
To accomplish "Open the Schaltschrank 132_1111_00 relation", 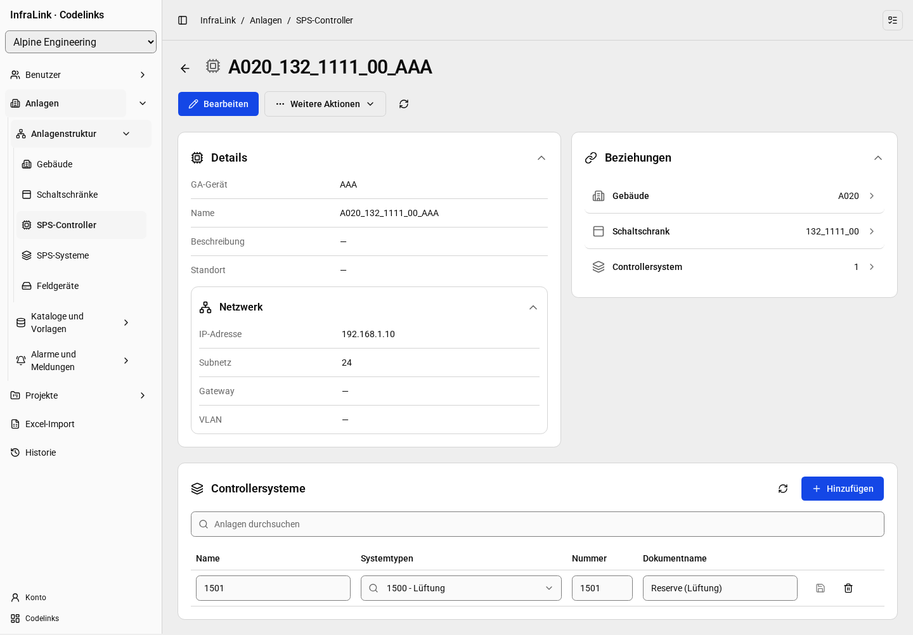I will click(x=734, y=231).
